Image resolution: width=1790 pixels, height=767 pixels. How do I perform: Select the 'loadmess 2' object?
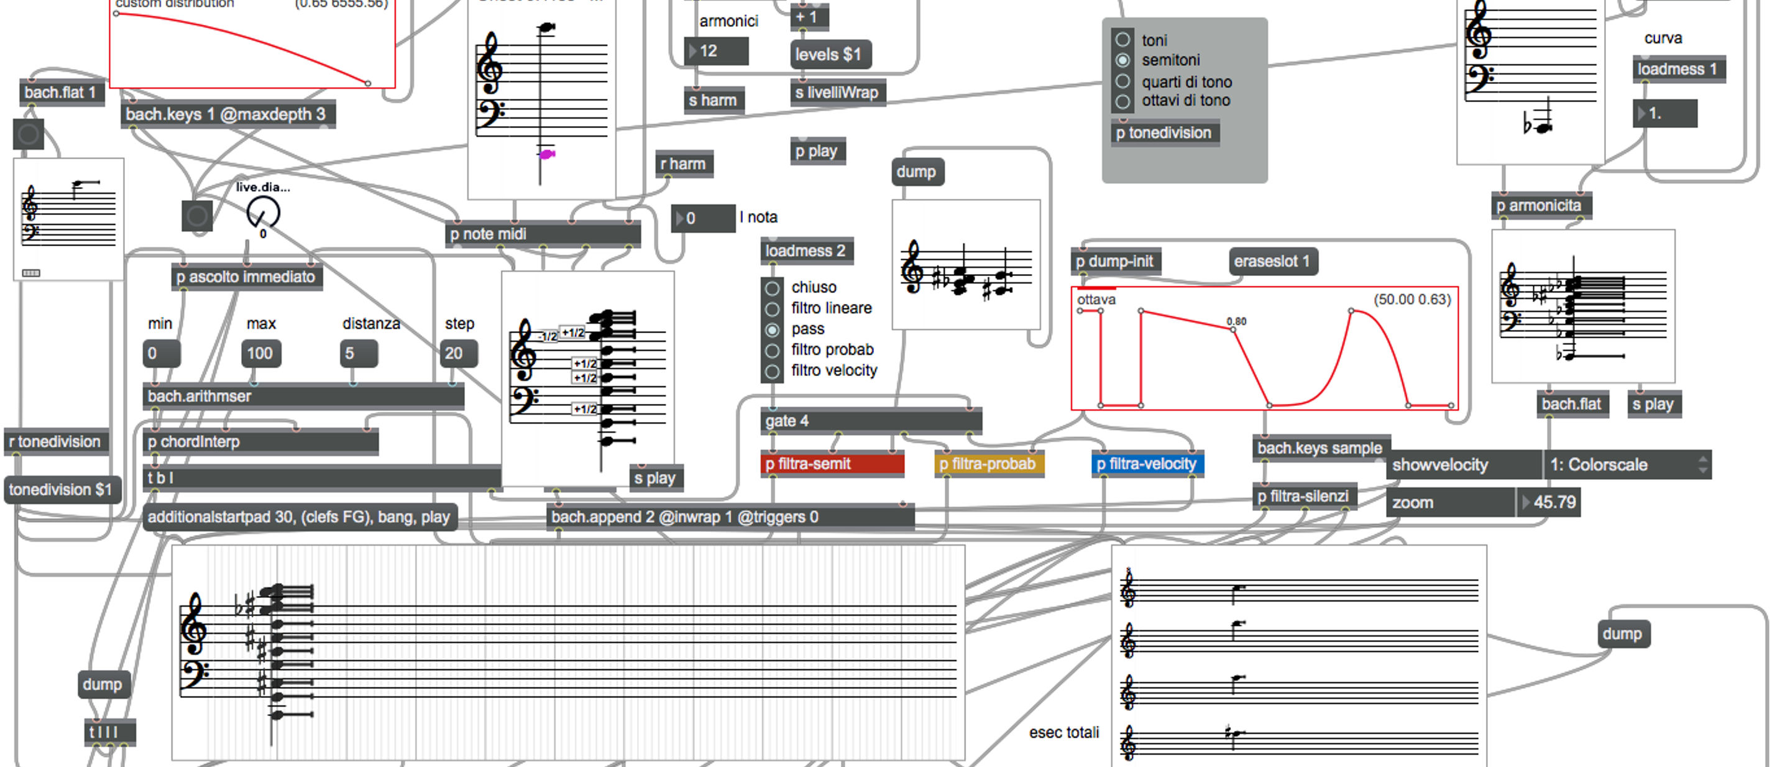click(807, 251)
